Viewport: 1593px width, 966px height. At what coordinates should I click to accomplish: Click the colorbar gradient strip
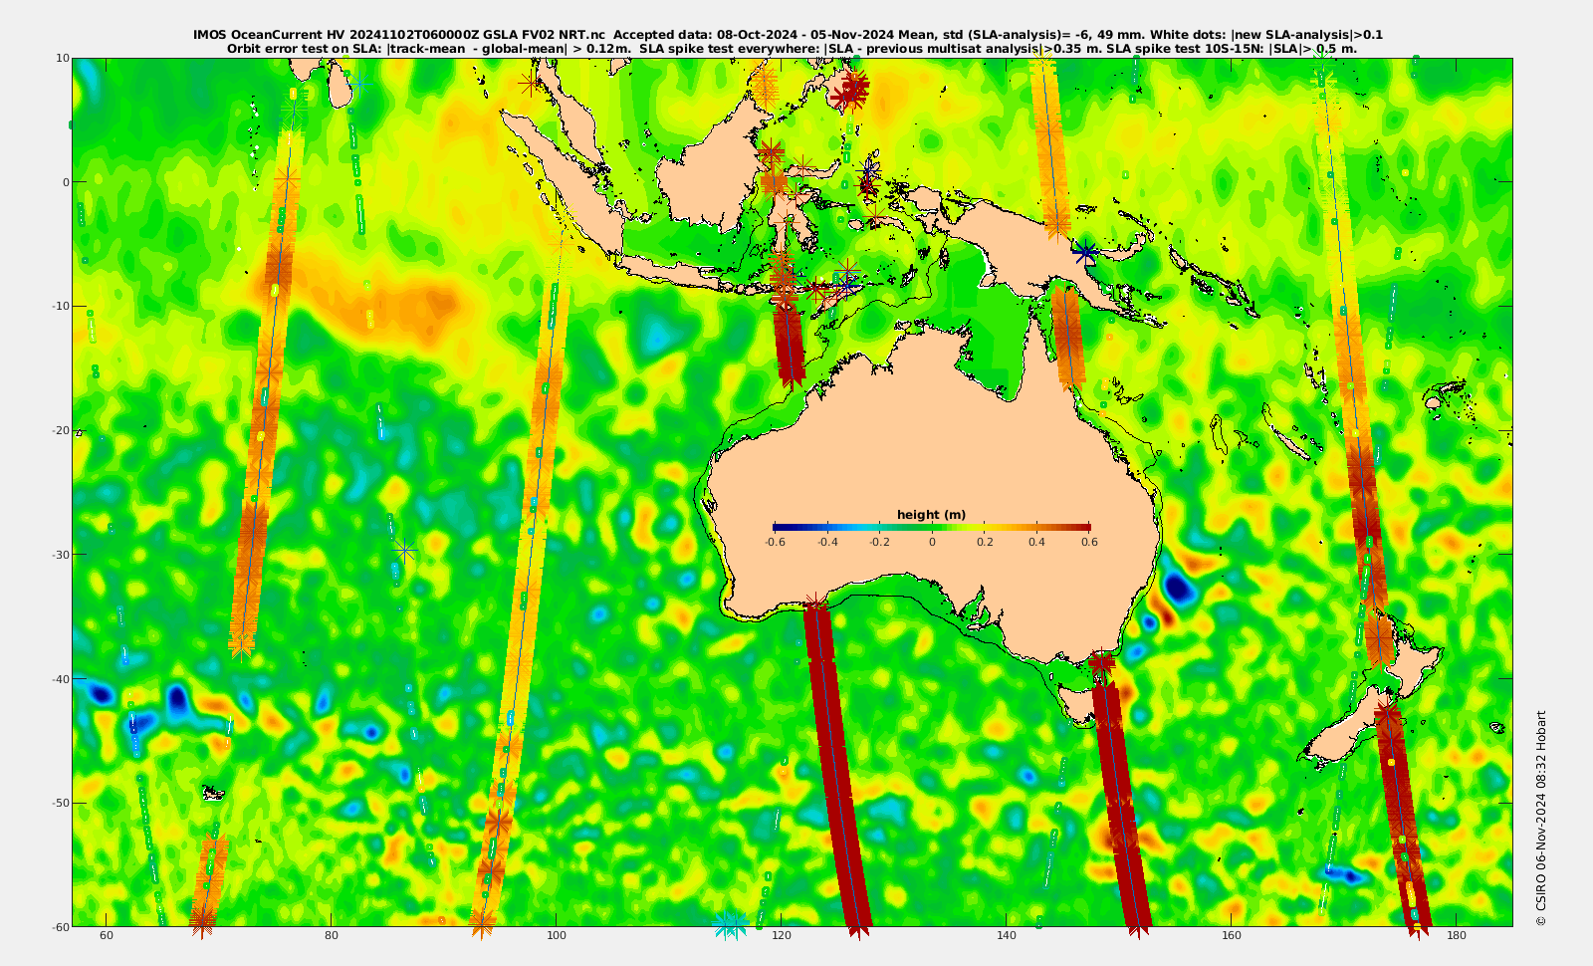click(x=931, y=527)
